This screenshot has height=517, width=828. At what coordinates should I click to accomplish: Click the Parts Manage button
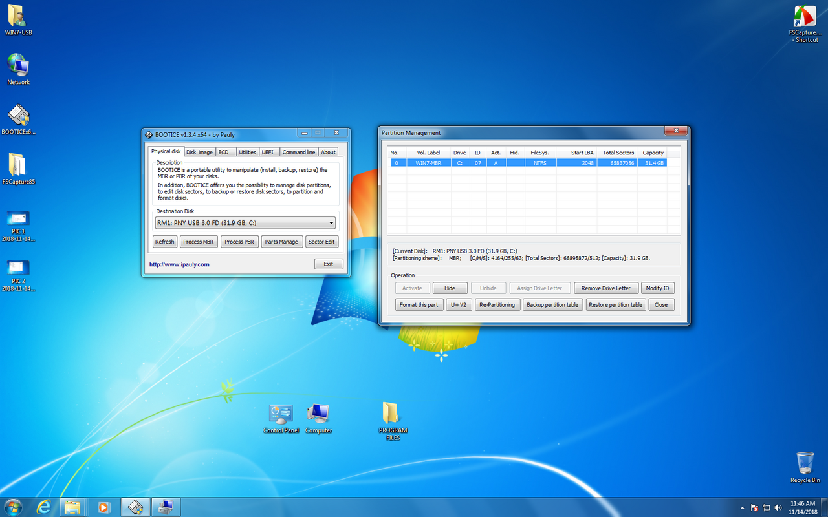[x=281, y=242]
